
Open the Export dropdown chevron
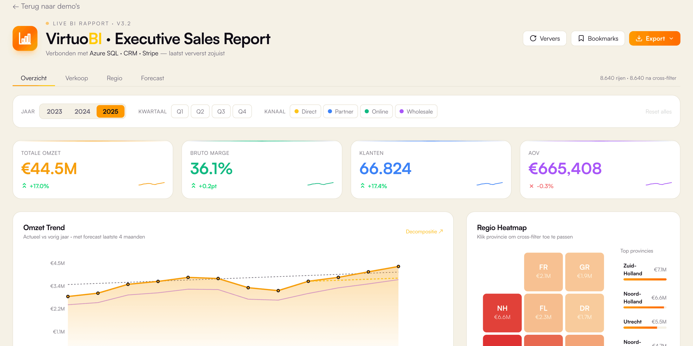click(671, 38)
